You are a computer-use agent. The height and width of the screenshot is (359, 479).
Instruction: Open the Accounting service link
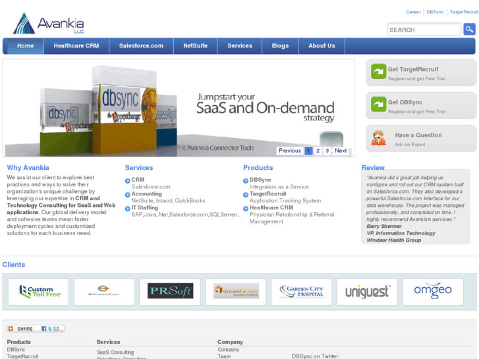click(147, 194)
